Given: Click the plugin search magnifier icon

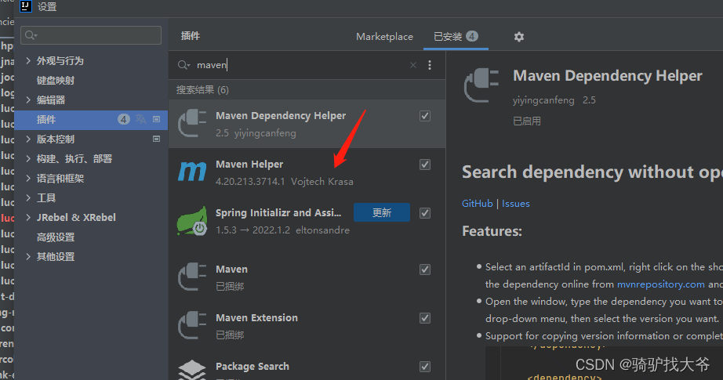Looking at the screenshot, I should [183, 65].
